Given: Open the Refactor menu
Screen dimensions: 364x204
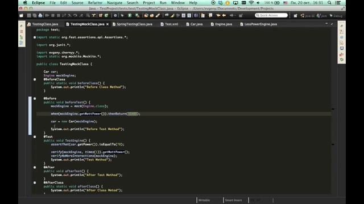Looking at the screenshot, I should (95, 3).
